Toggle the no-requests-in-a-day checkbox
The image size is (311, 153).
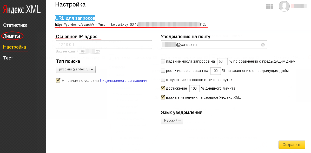point(163,80)
